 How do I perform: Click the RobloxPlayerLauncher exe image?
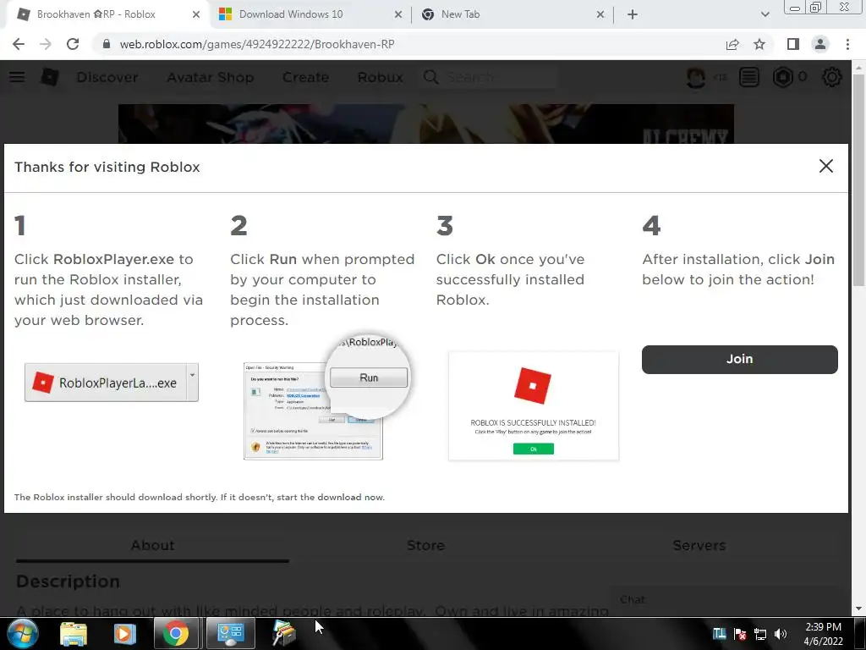point(112,383)
